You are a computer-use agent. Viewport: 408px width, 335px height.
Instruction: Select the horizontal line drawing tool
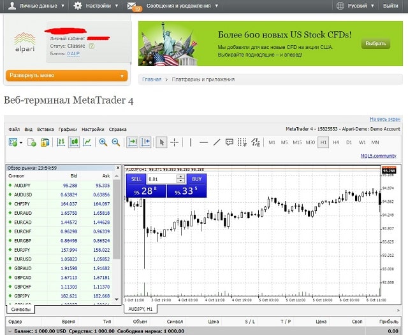click(203, 142)
